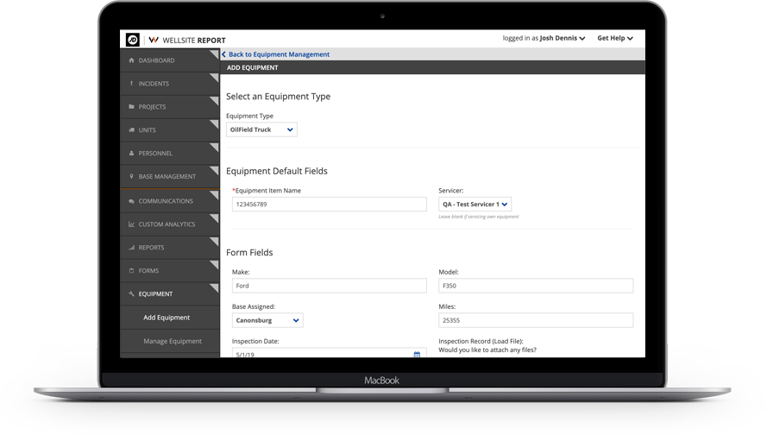The height and width of the screenshot is (435, 767).
Task: Open Manage Equipment submenu link
Action: [x=173, y=341]
